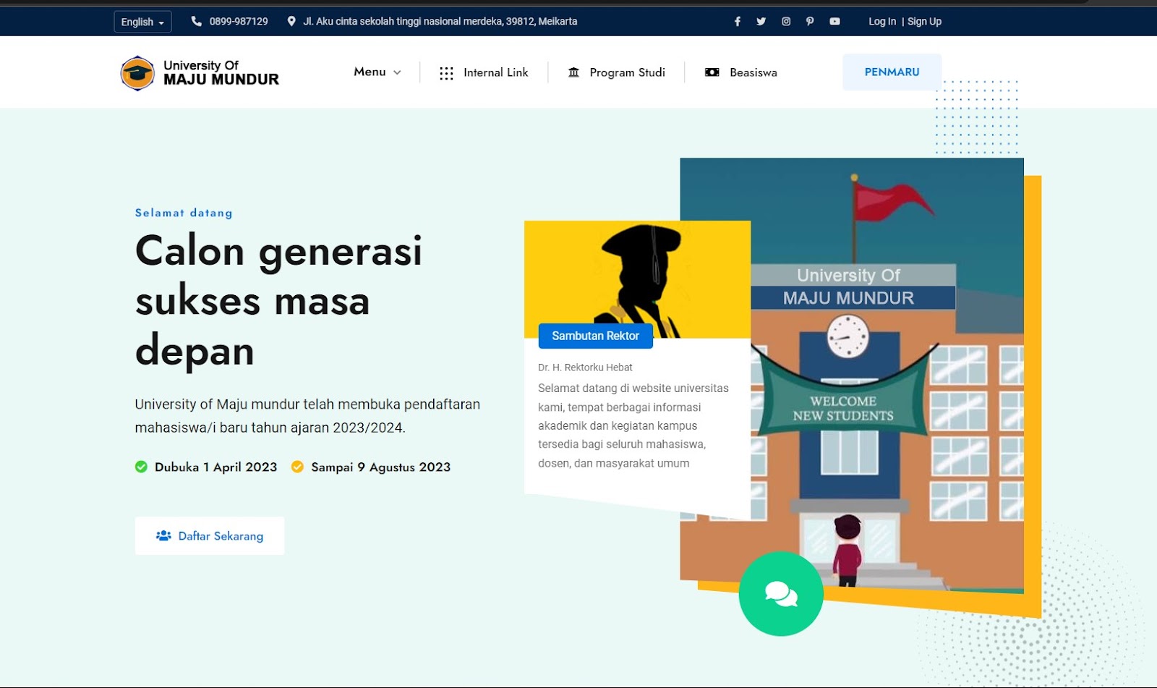
Task: Click the green chat bubble icon
Action: pyautogui.click(x=781, y=594)
